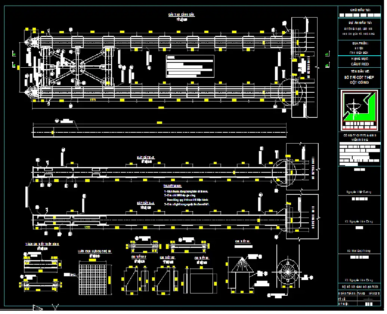Click the 'THUYẾT MINH' notes heading
The image size is (387, 314).
pyautogui.click(x=172, y=186)
